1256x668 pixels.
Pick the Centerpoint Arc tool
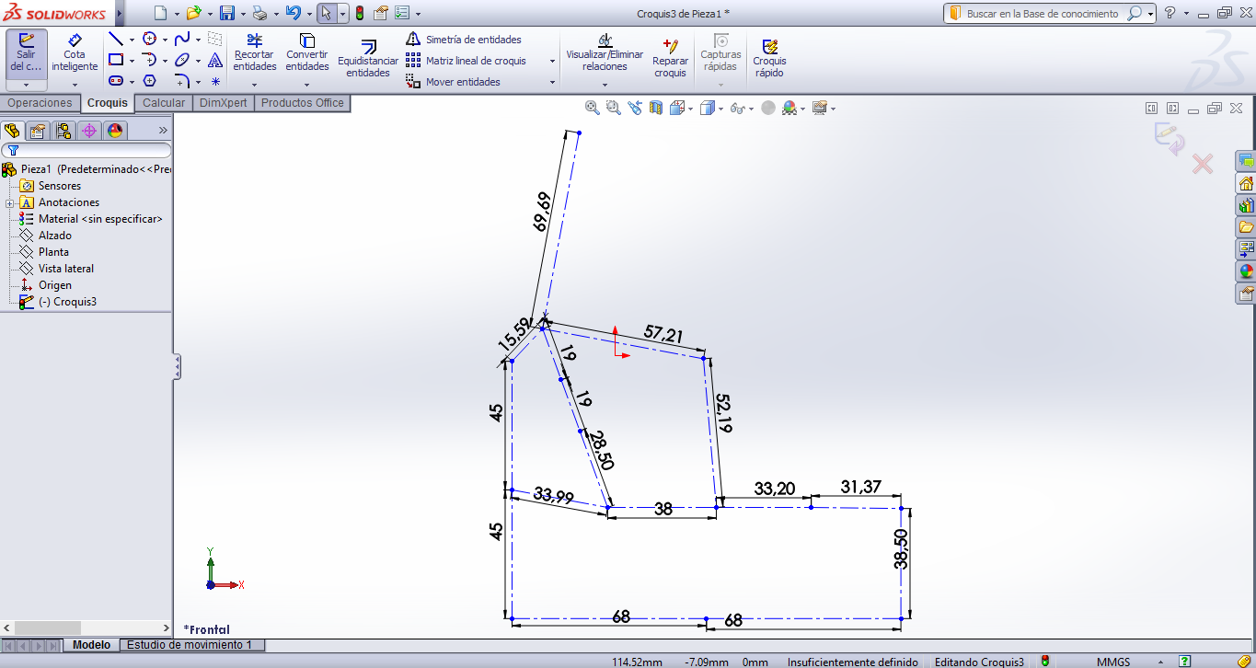click(149, 60)
